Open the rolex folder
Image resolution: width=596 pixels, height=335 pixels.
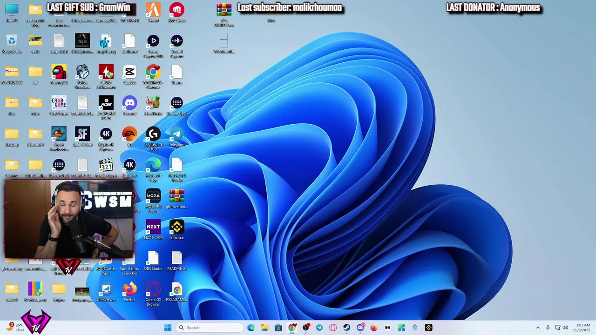pos(35,106)
